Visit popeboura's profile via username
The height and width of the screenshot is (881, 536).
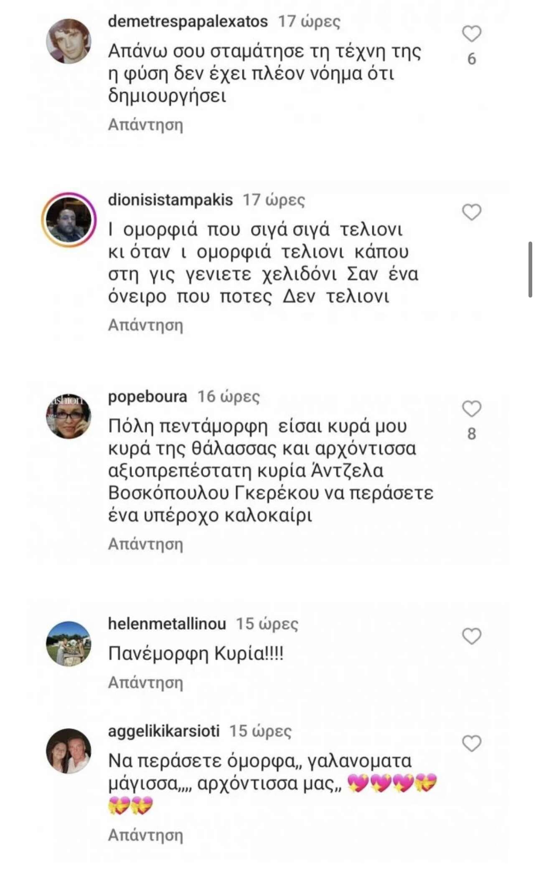click(x=147, y=396)
